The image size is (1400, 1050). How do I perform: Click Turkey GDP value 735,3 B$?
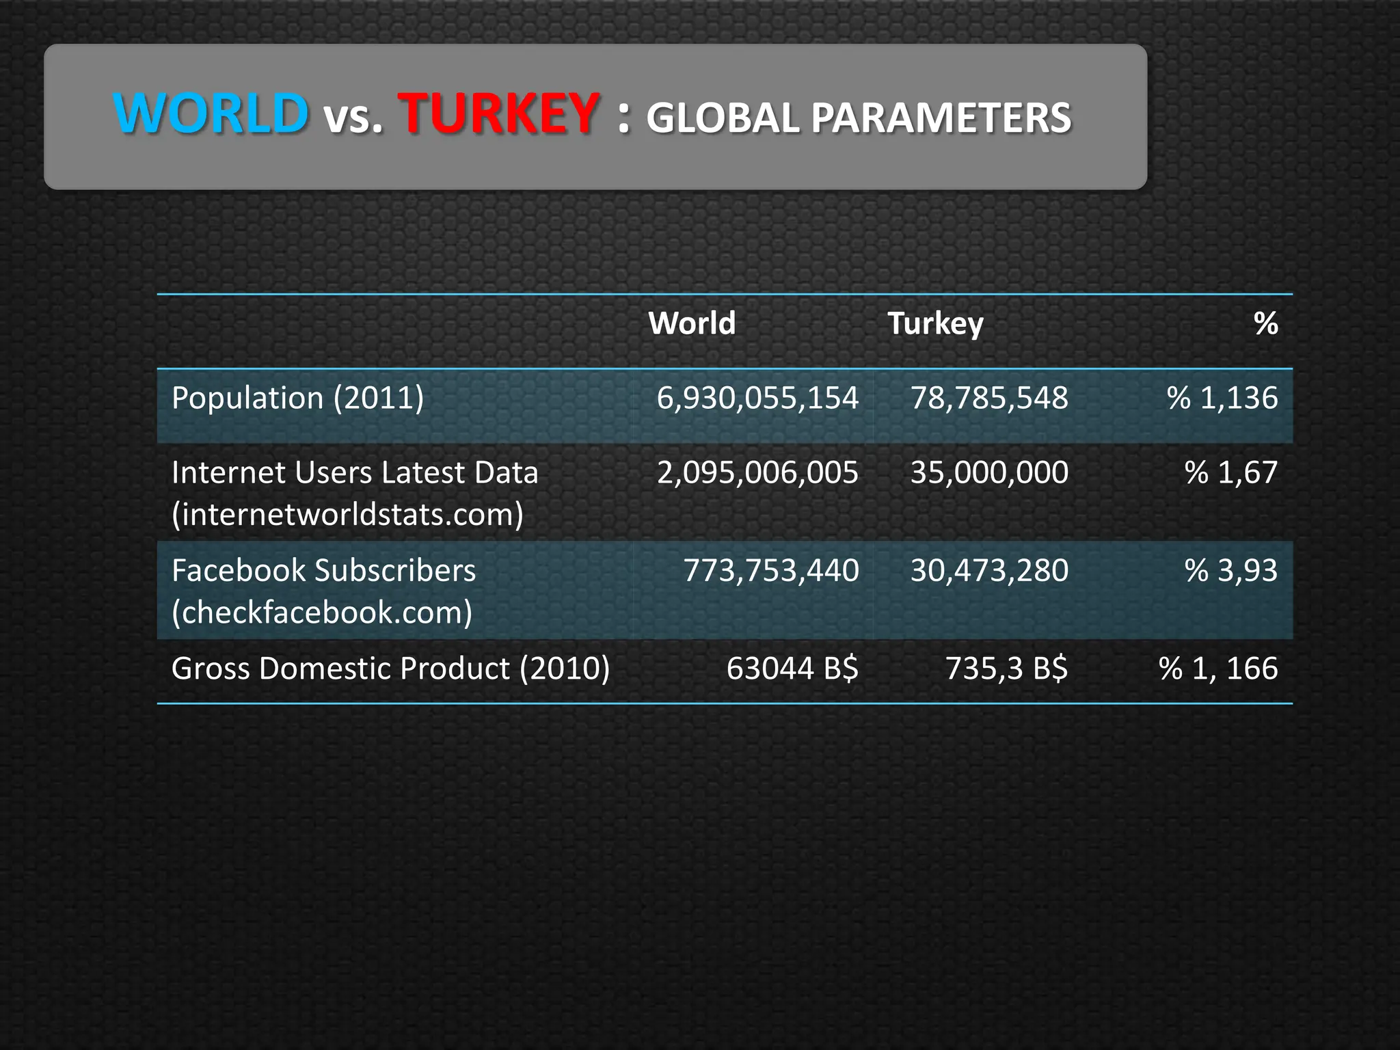(1006, 669)
